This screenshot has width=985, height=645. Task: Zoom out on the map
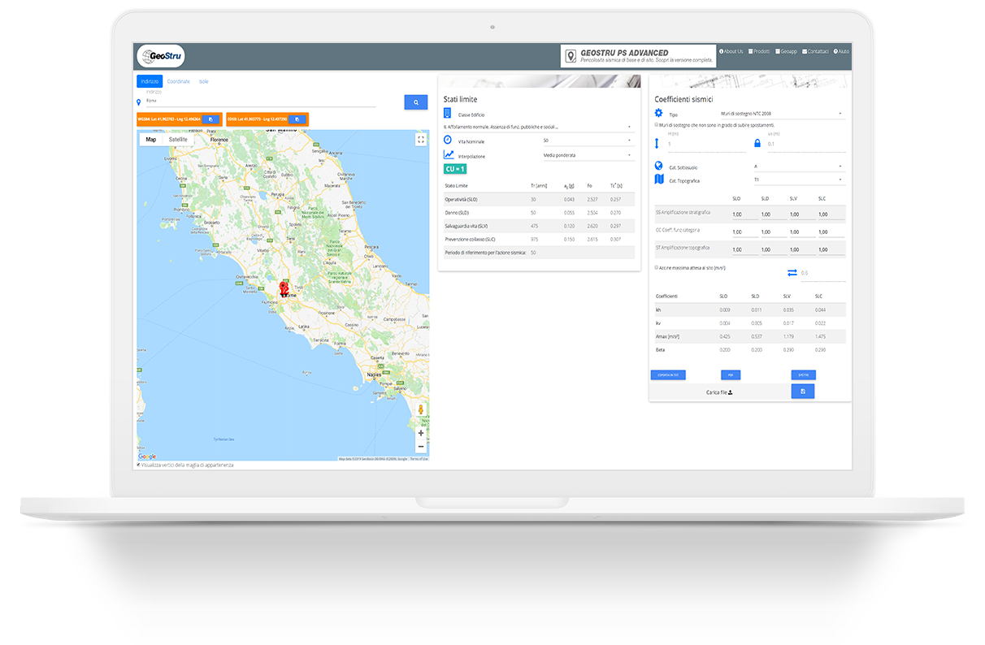click(420, 446)
